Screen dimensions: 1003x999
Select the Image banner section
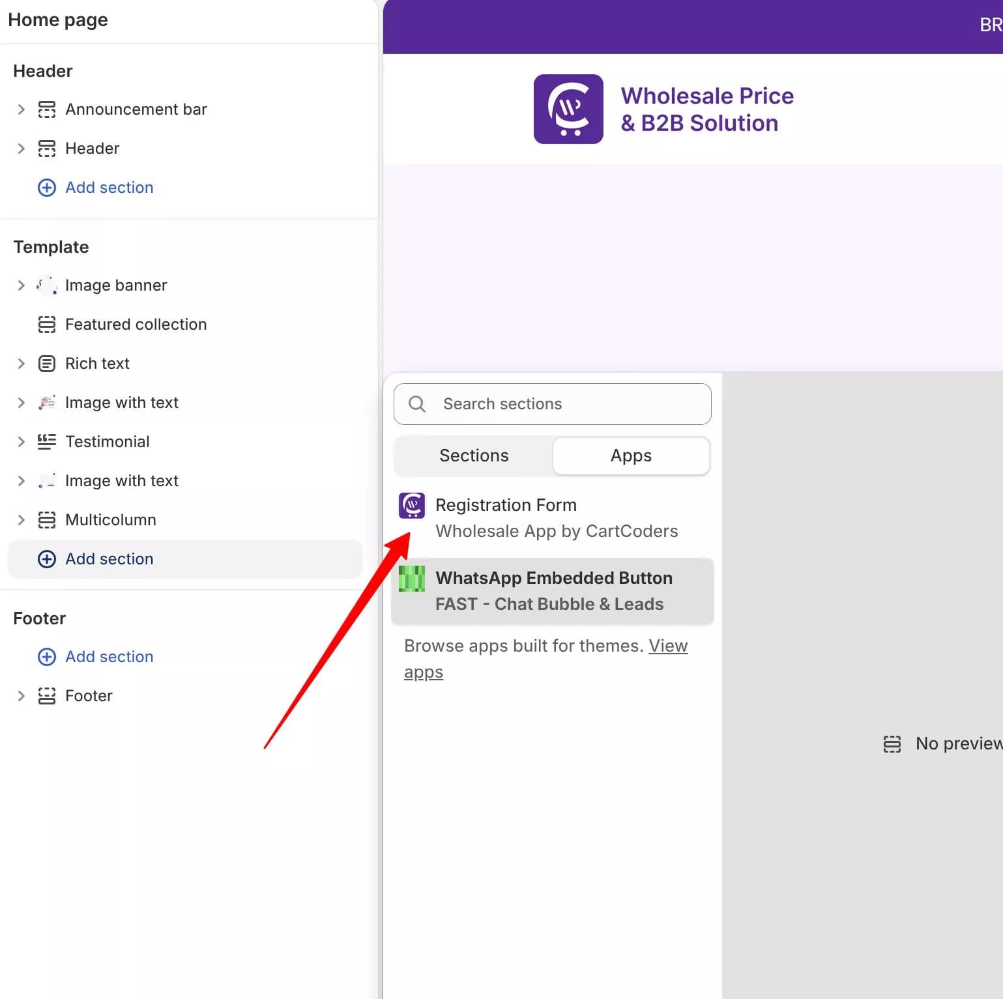point(185,285)
